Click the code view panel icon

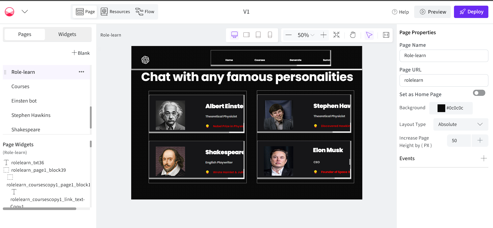pyautogui.click(x=386, y=35)
